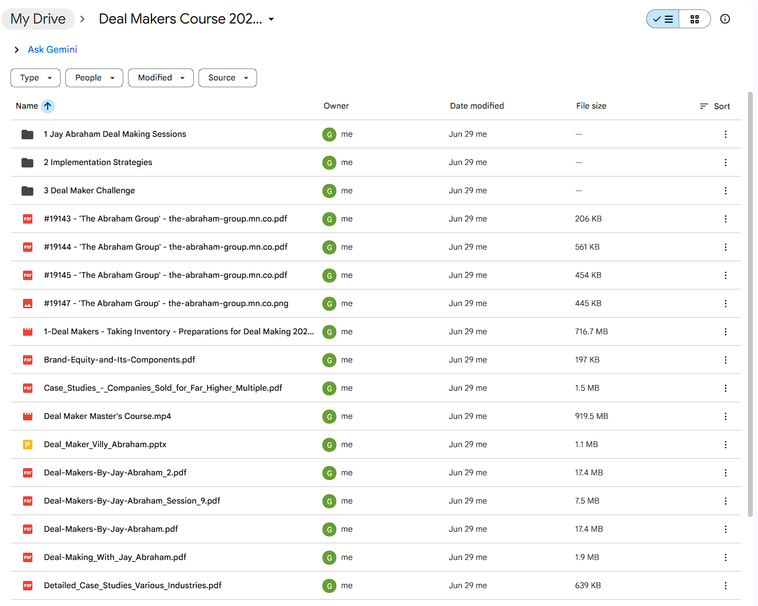Click the Date modified column header
The image size is (758, 606).
pos(477,106)
